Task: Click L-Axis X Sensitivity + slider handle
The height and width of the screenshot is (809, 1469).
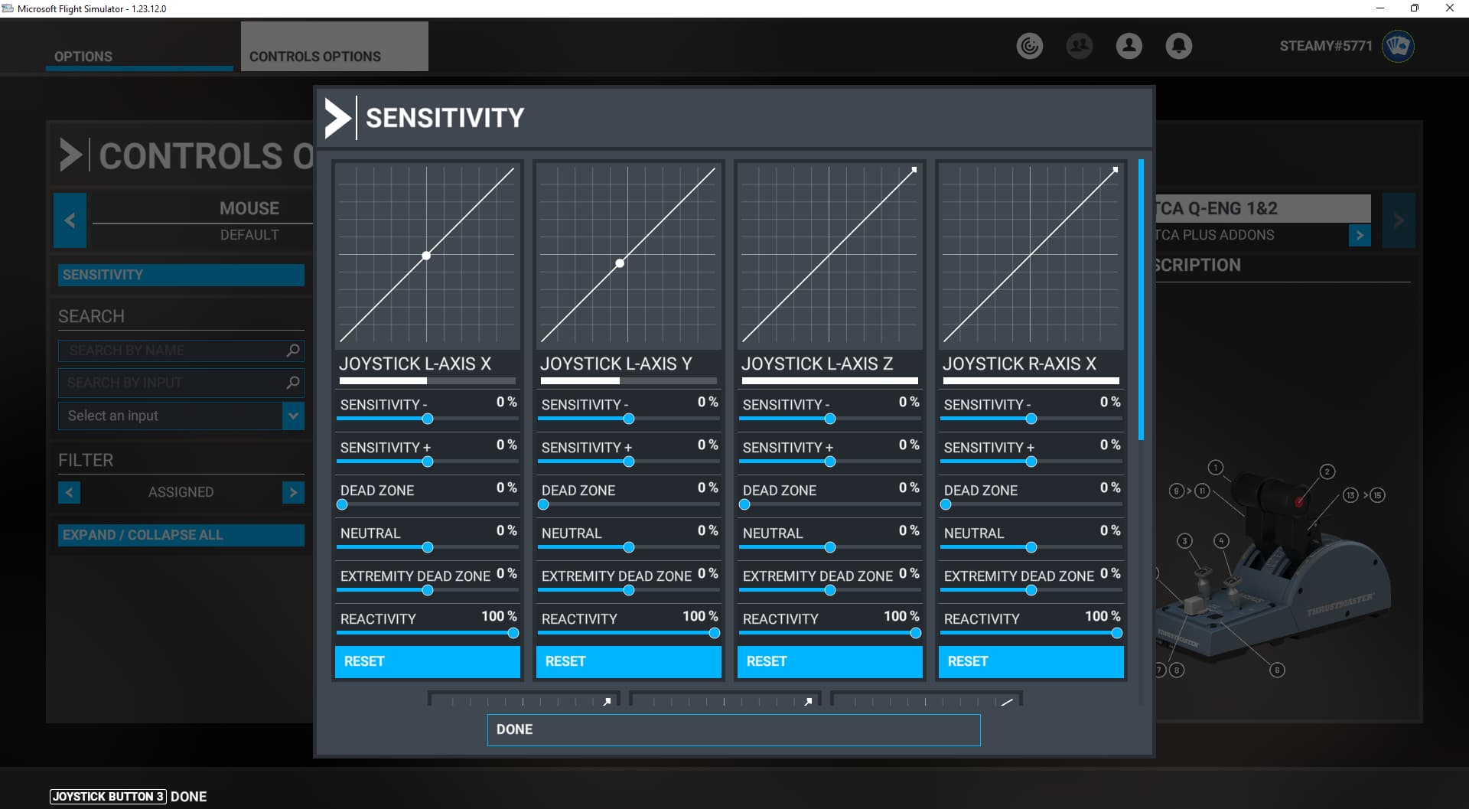Action: pyautogui.click(x=428, y=462)
